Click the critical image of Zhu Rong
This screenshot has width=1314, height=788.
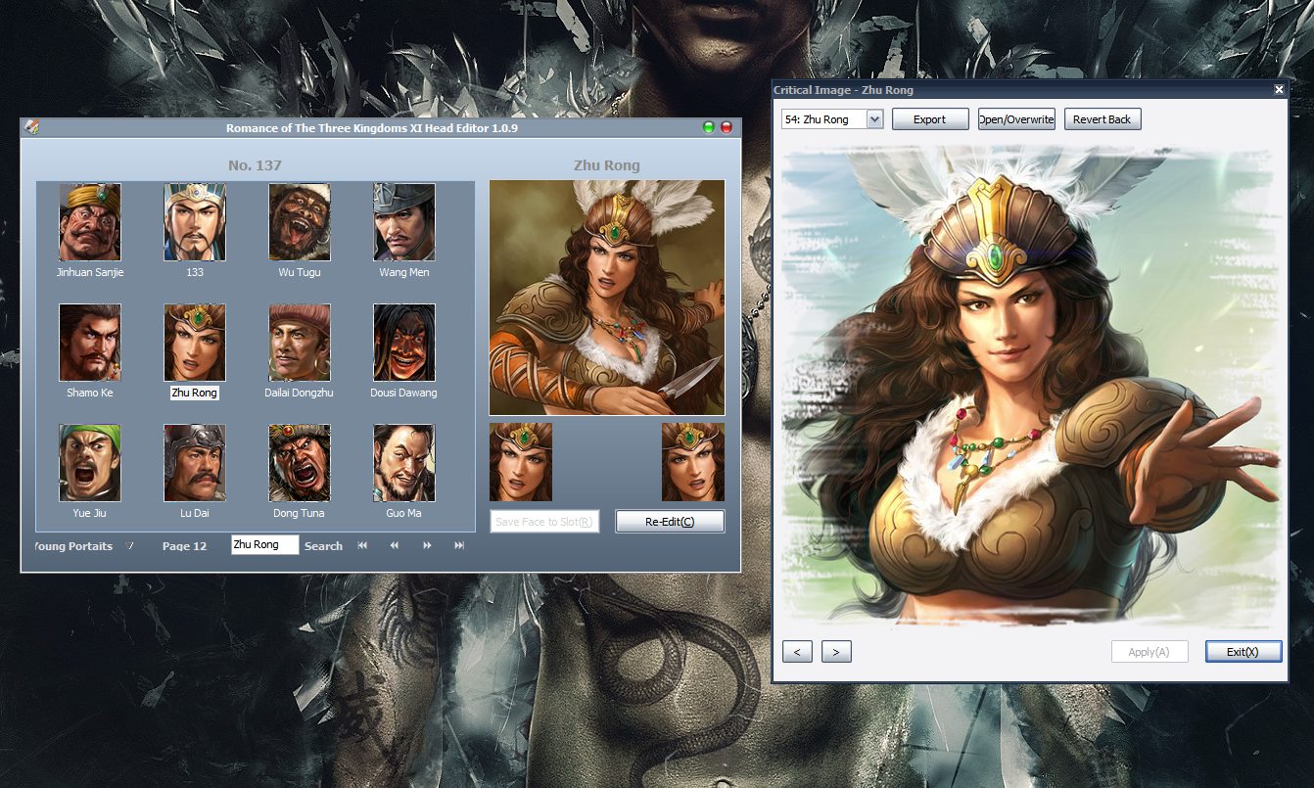(1031, 387)
